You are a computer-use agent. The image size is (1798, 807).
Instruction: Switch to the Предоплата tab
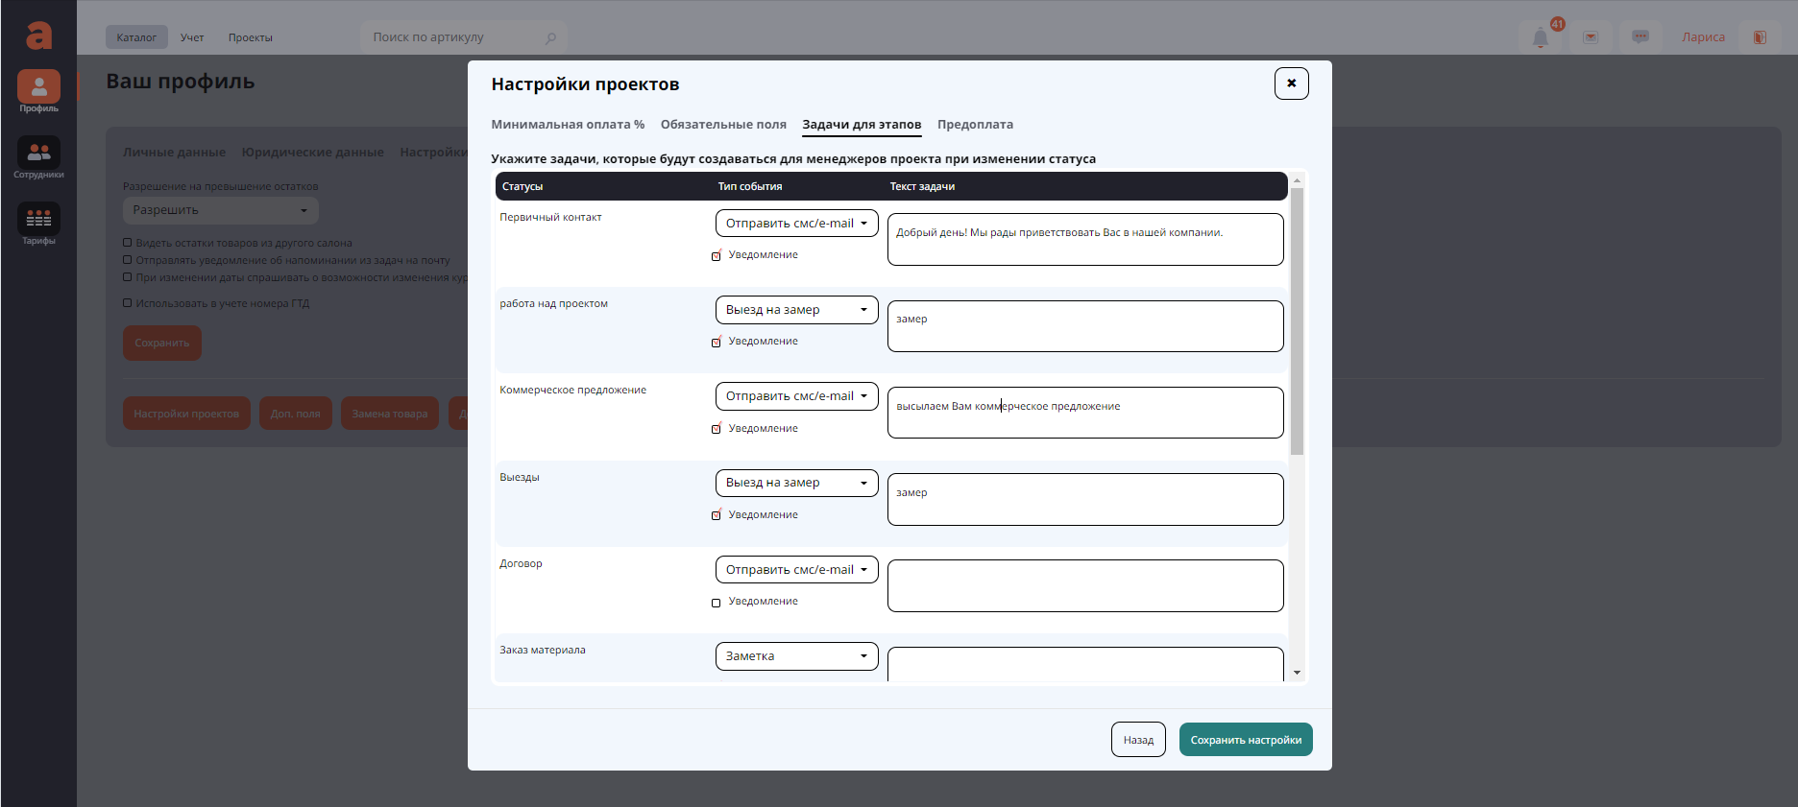click(x=975, y=125)
